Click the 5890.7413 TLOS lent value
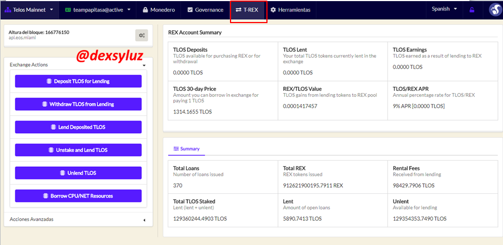503x245 pixels. 302,219
